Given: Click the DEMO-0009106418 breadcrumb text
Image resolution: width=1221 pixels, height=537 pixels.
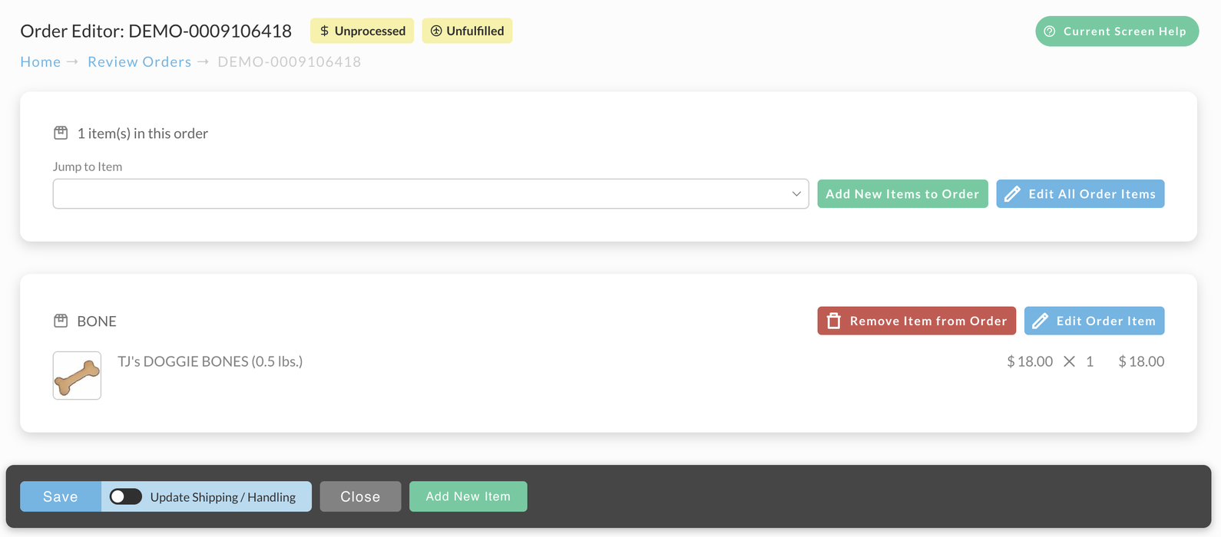Looking at the screenshot, I should coord(290,62).
